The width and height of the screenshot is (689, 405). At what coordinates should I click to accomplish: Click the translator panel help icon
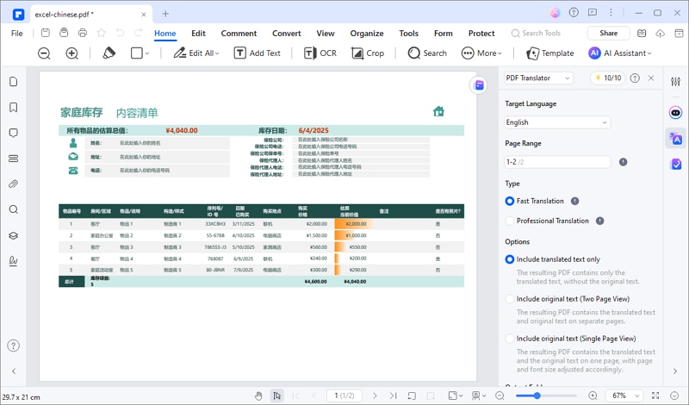coord(635,78)
